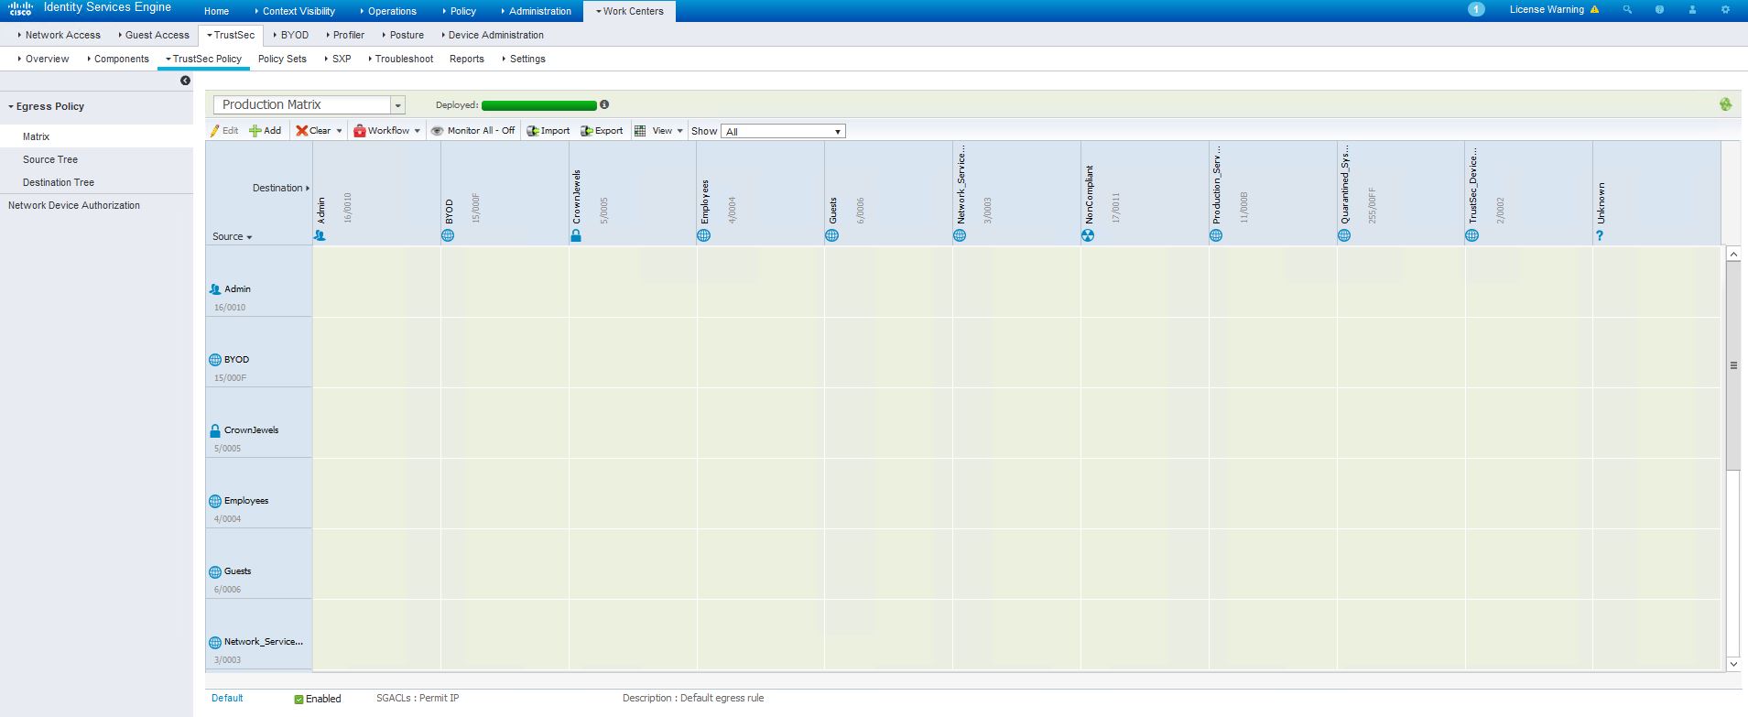The height and width of the screenshot is (717, 1748).
Task: Click Guests destination globe icon
Action: coord(831,235)
